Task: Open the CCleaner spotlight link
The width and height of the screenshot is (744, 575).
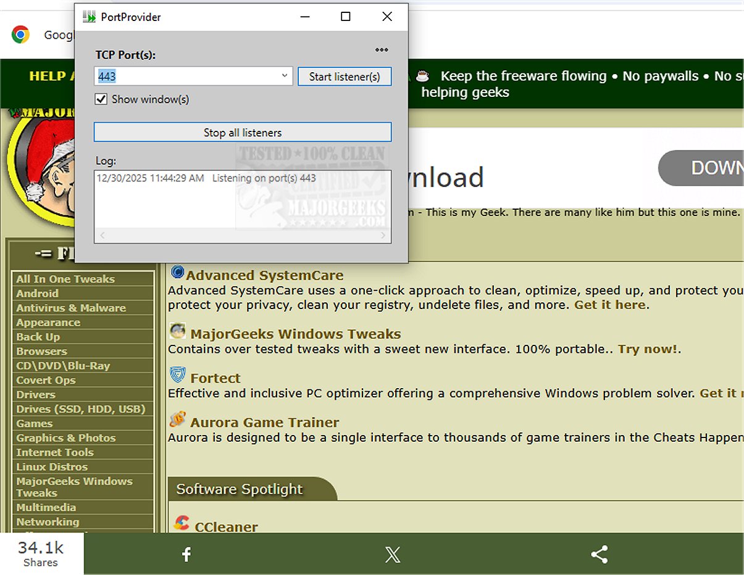Action: 227,527
